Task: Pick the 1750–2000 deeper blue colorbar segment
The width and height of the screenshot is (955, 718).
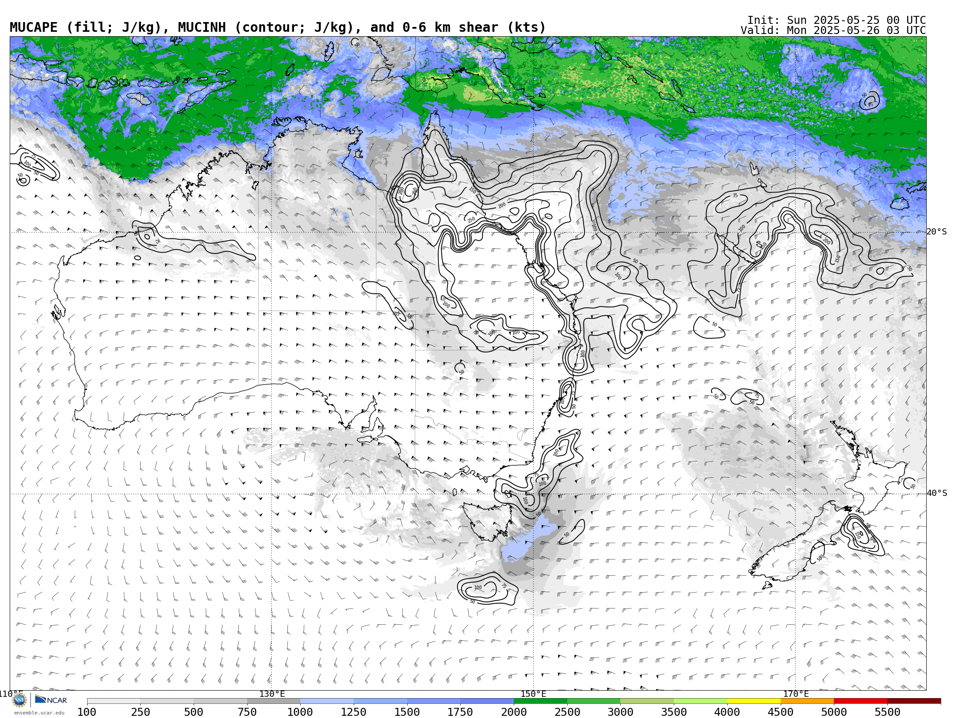Action: click(x=487, y=701)
